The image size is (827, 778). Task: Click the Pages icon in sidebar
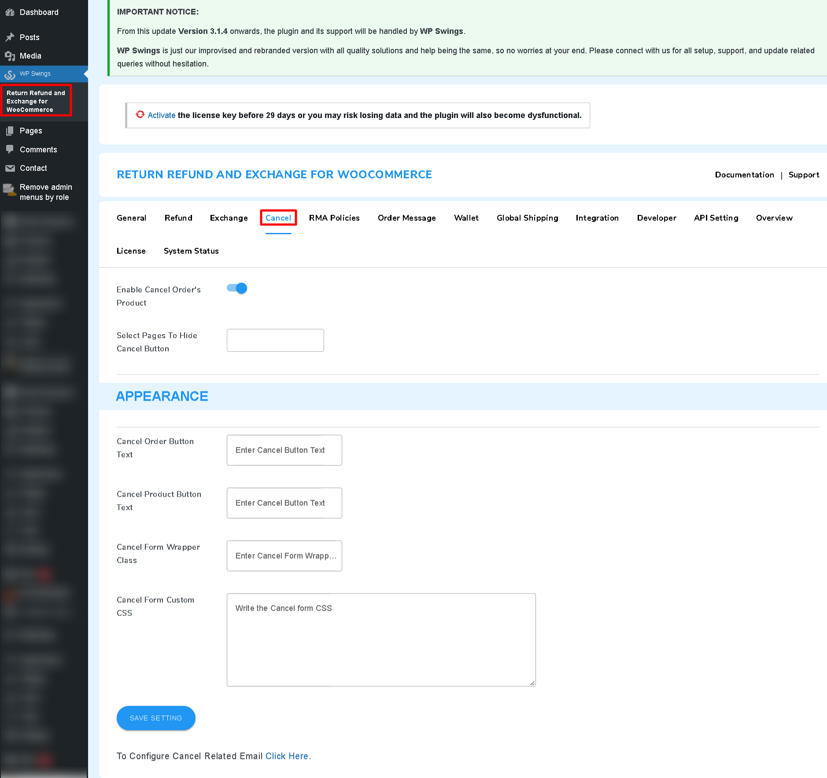pos(10,131)
